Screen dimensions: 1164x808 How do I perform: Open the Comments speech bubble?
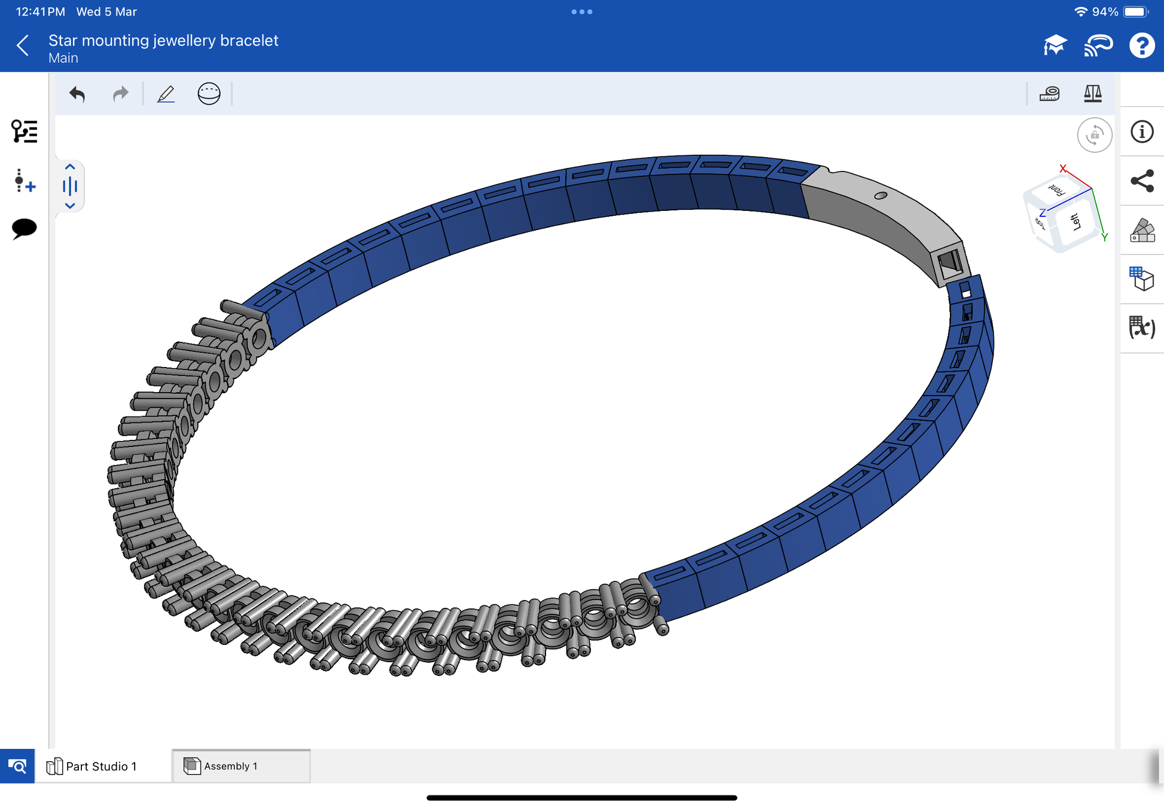pyautogui.click(x=25, y=228)
